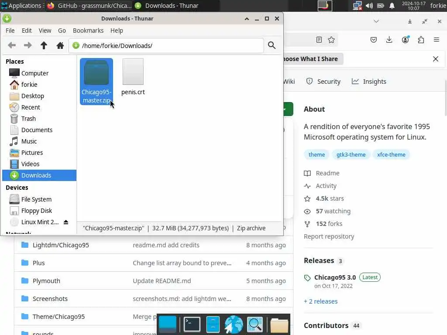Image resolution: width=447 pixels, height=335 pixels.
Task: Open power manager battery icon
Action: click(381, 6)
